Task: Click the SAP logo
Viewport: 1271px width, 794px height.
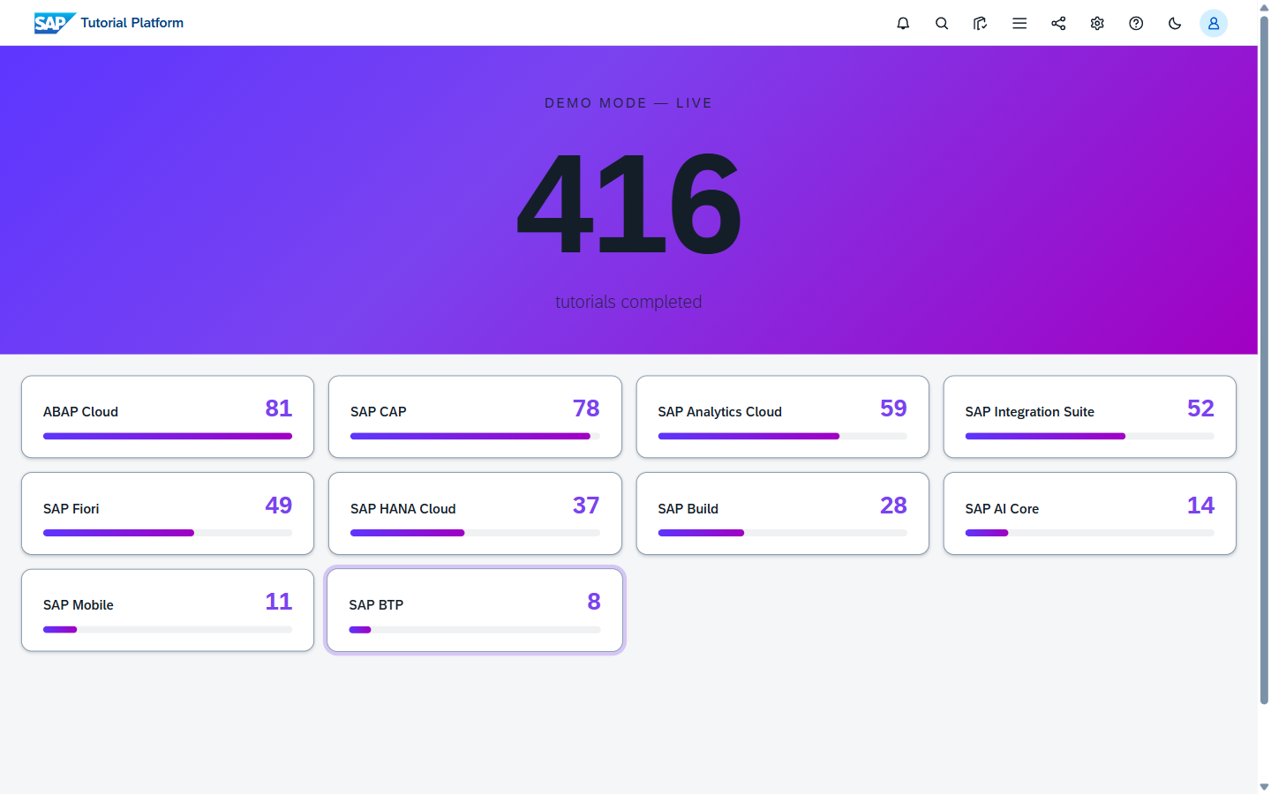Action: (55, 23)
